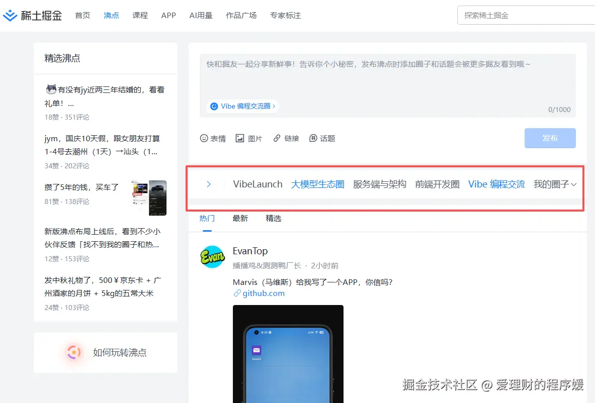Expand circles list with the left chevron arrow
The height and width of the screenshot is (403, 595).
point(209,184)
